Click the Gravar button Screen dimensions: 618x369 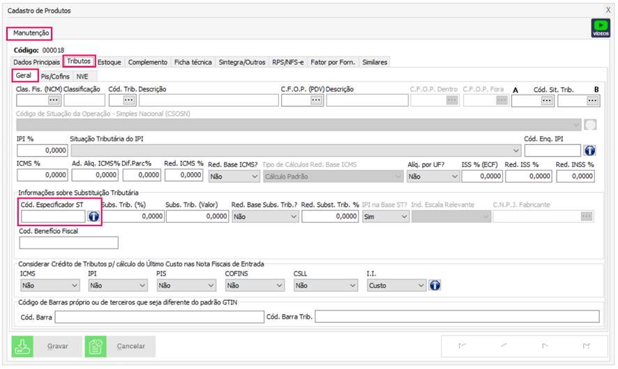coord(45,346)
